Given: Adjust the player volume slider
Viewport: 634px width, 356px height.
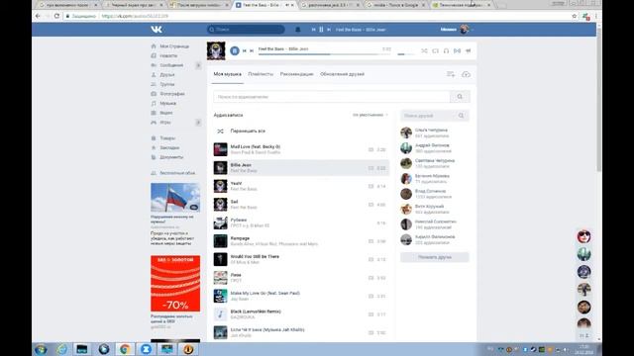Looking at the screenshot, I should click(406, 54).
